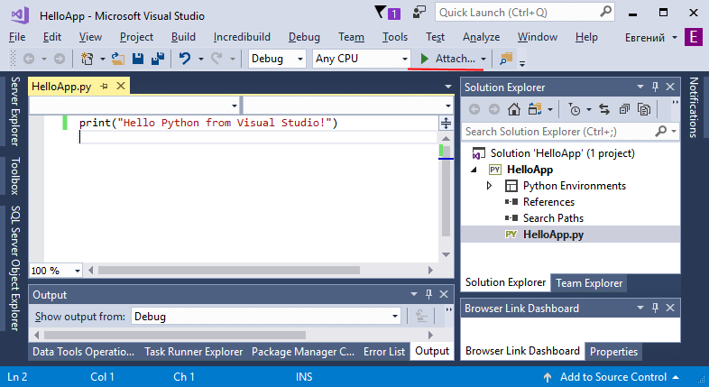The image size is (709, 387).
Task: Switch to the Team Explorer tab
Action: [589, 283]
